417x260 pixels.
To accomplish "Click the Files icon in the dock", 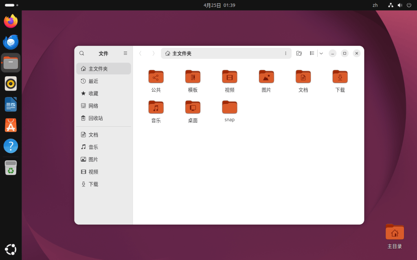I will [11, 63].
